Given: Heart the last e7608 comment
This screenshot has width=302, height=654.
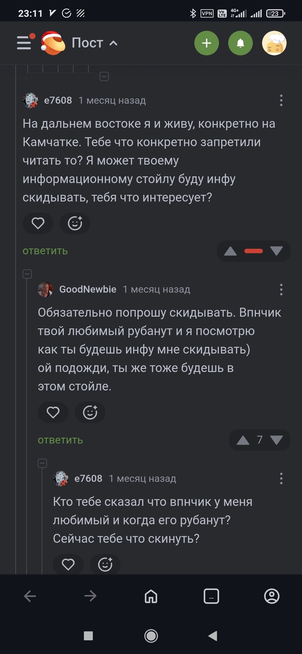Looking at the screenshot, I should click(68, 564).
